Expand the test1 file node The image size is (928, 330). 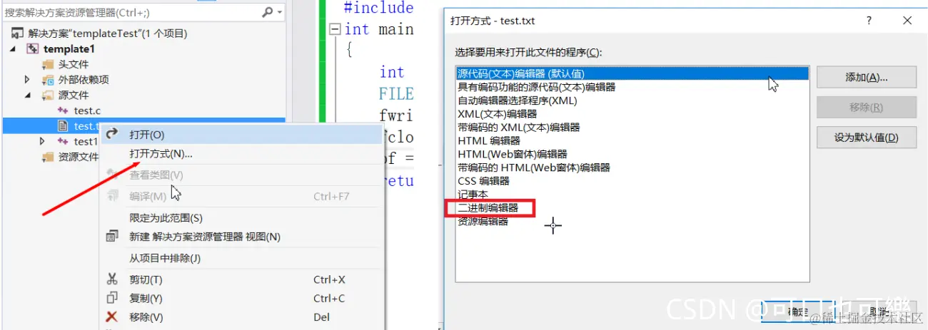(43, 141)
